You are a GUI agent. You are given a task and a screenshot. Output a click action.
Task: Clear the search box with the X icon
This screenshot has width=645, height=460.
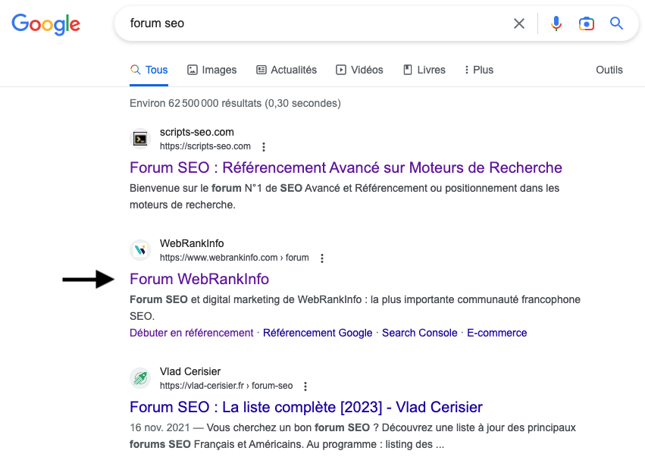[519, 23]
